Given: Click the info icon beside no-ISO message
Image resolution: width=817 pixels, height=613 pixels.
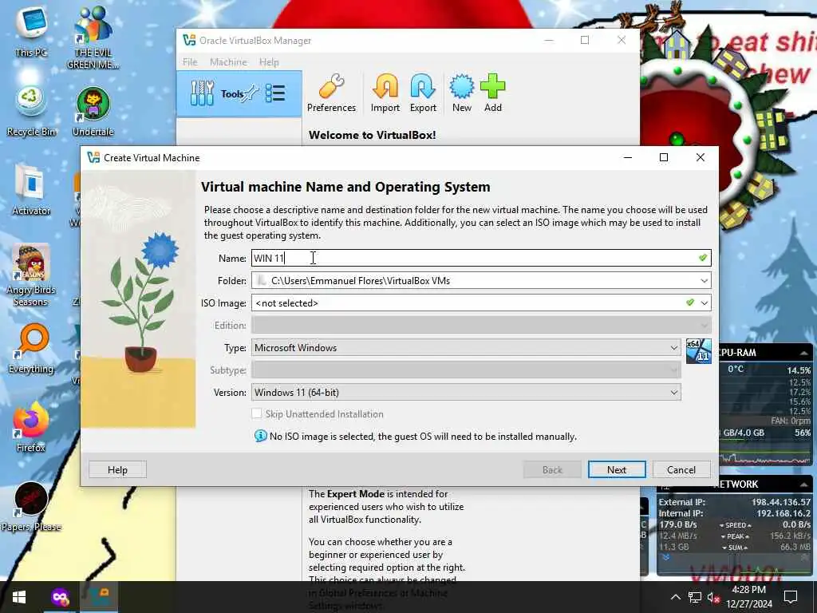Looking at the screenshot, I should click(260, 436).
